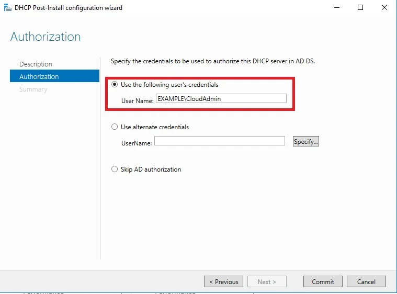
Task: Select the 'Skip AD authorization' option
Action: 115,169
